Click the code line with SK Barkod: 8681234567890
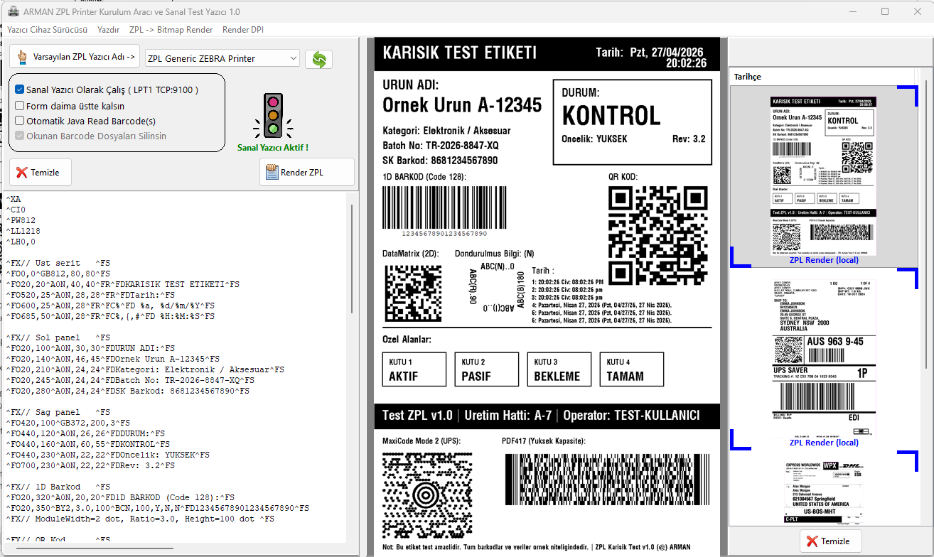The image size is (934, 557). tap(128, 391)
